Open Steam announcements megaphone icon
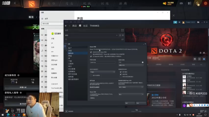 [x=175, y=22]
